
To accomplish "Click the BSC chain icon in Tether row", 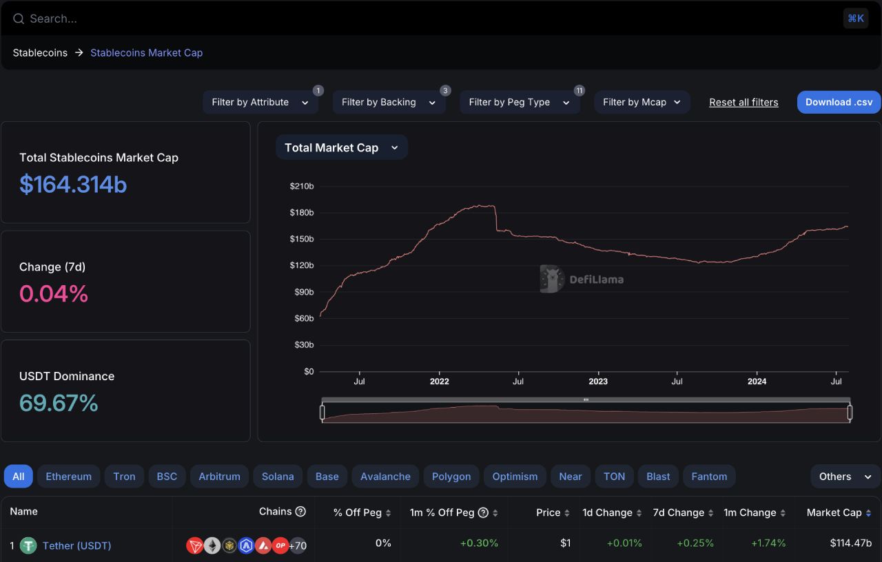I will pos(229,545).
